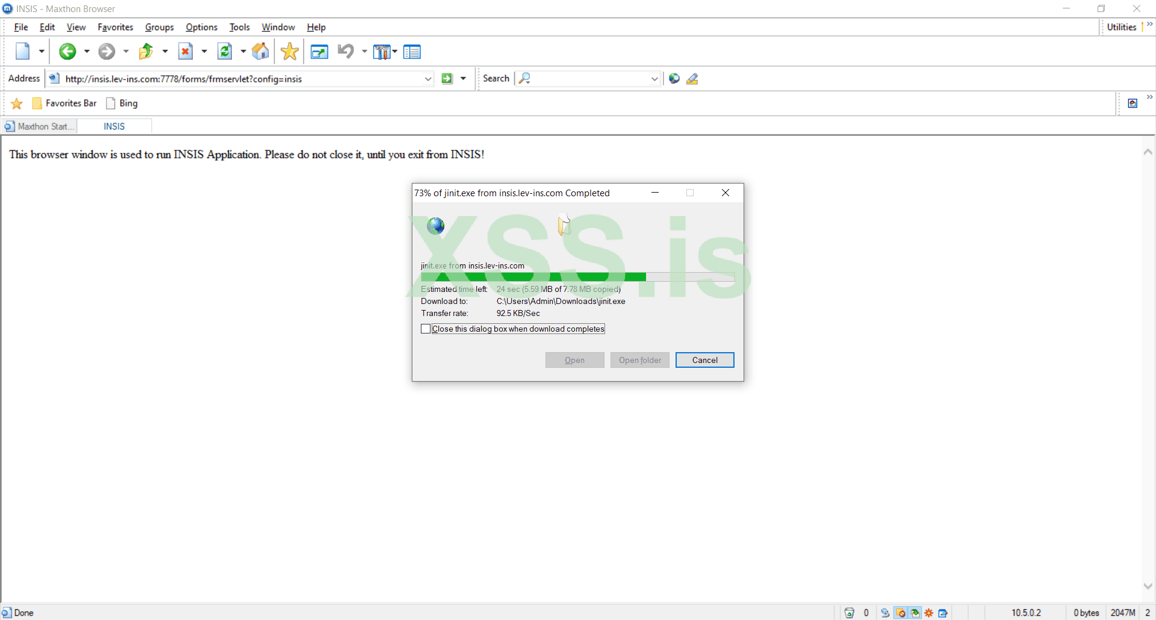
Task: Click the full-screen window icon in toolbar
Action: click(x=319, y=52)
